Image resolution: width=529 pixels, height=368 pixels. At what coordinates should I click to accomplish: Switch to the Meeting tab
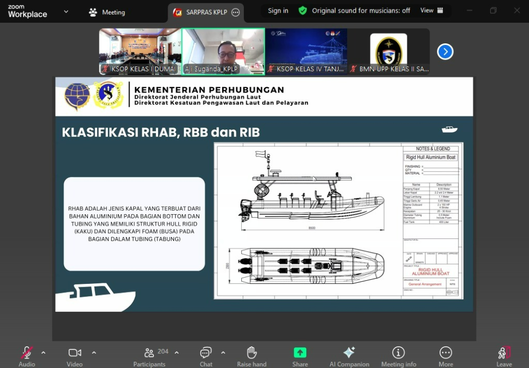click(107, 13)
